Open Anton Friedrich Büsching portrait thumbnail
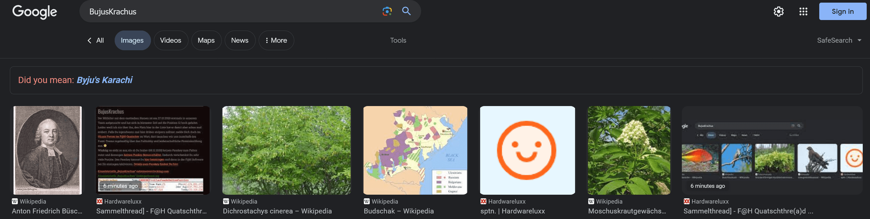Image resolution: width=870 pixels, height=219 pixels. pyautogui.click(x=48, y=150)
